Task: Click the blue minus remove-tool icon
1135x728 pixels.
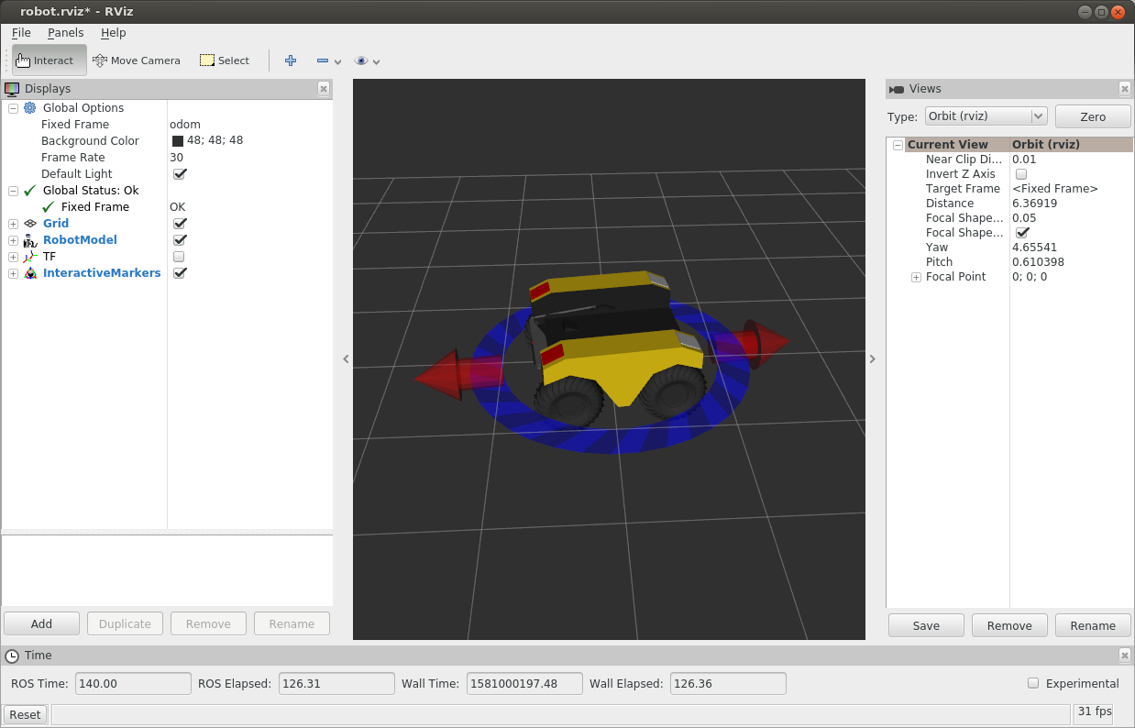Action: 323,61
